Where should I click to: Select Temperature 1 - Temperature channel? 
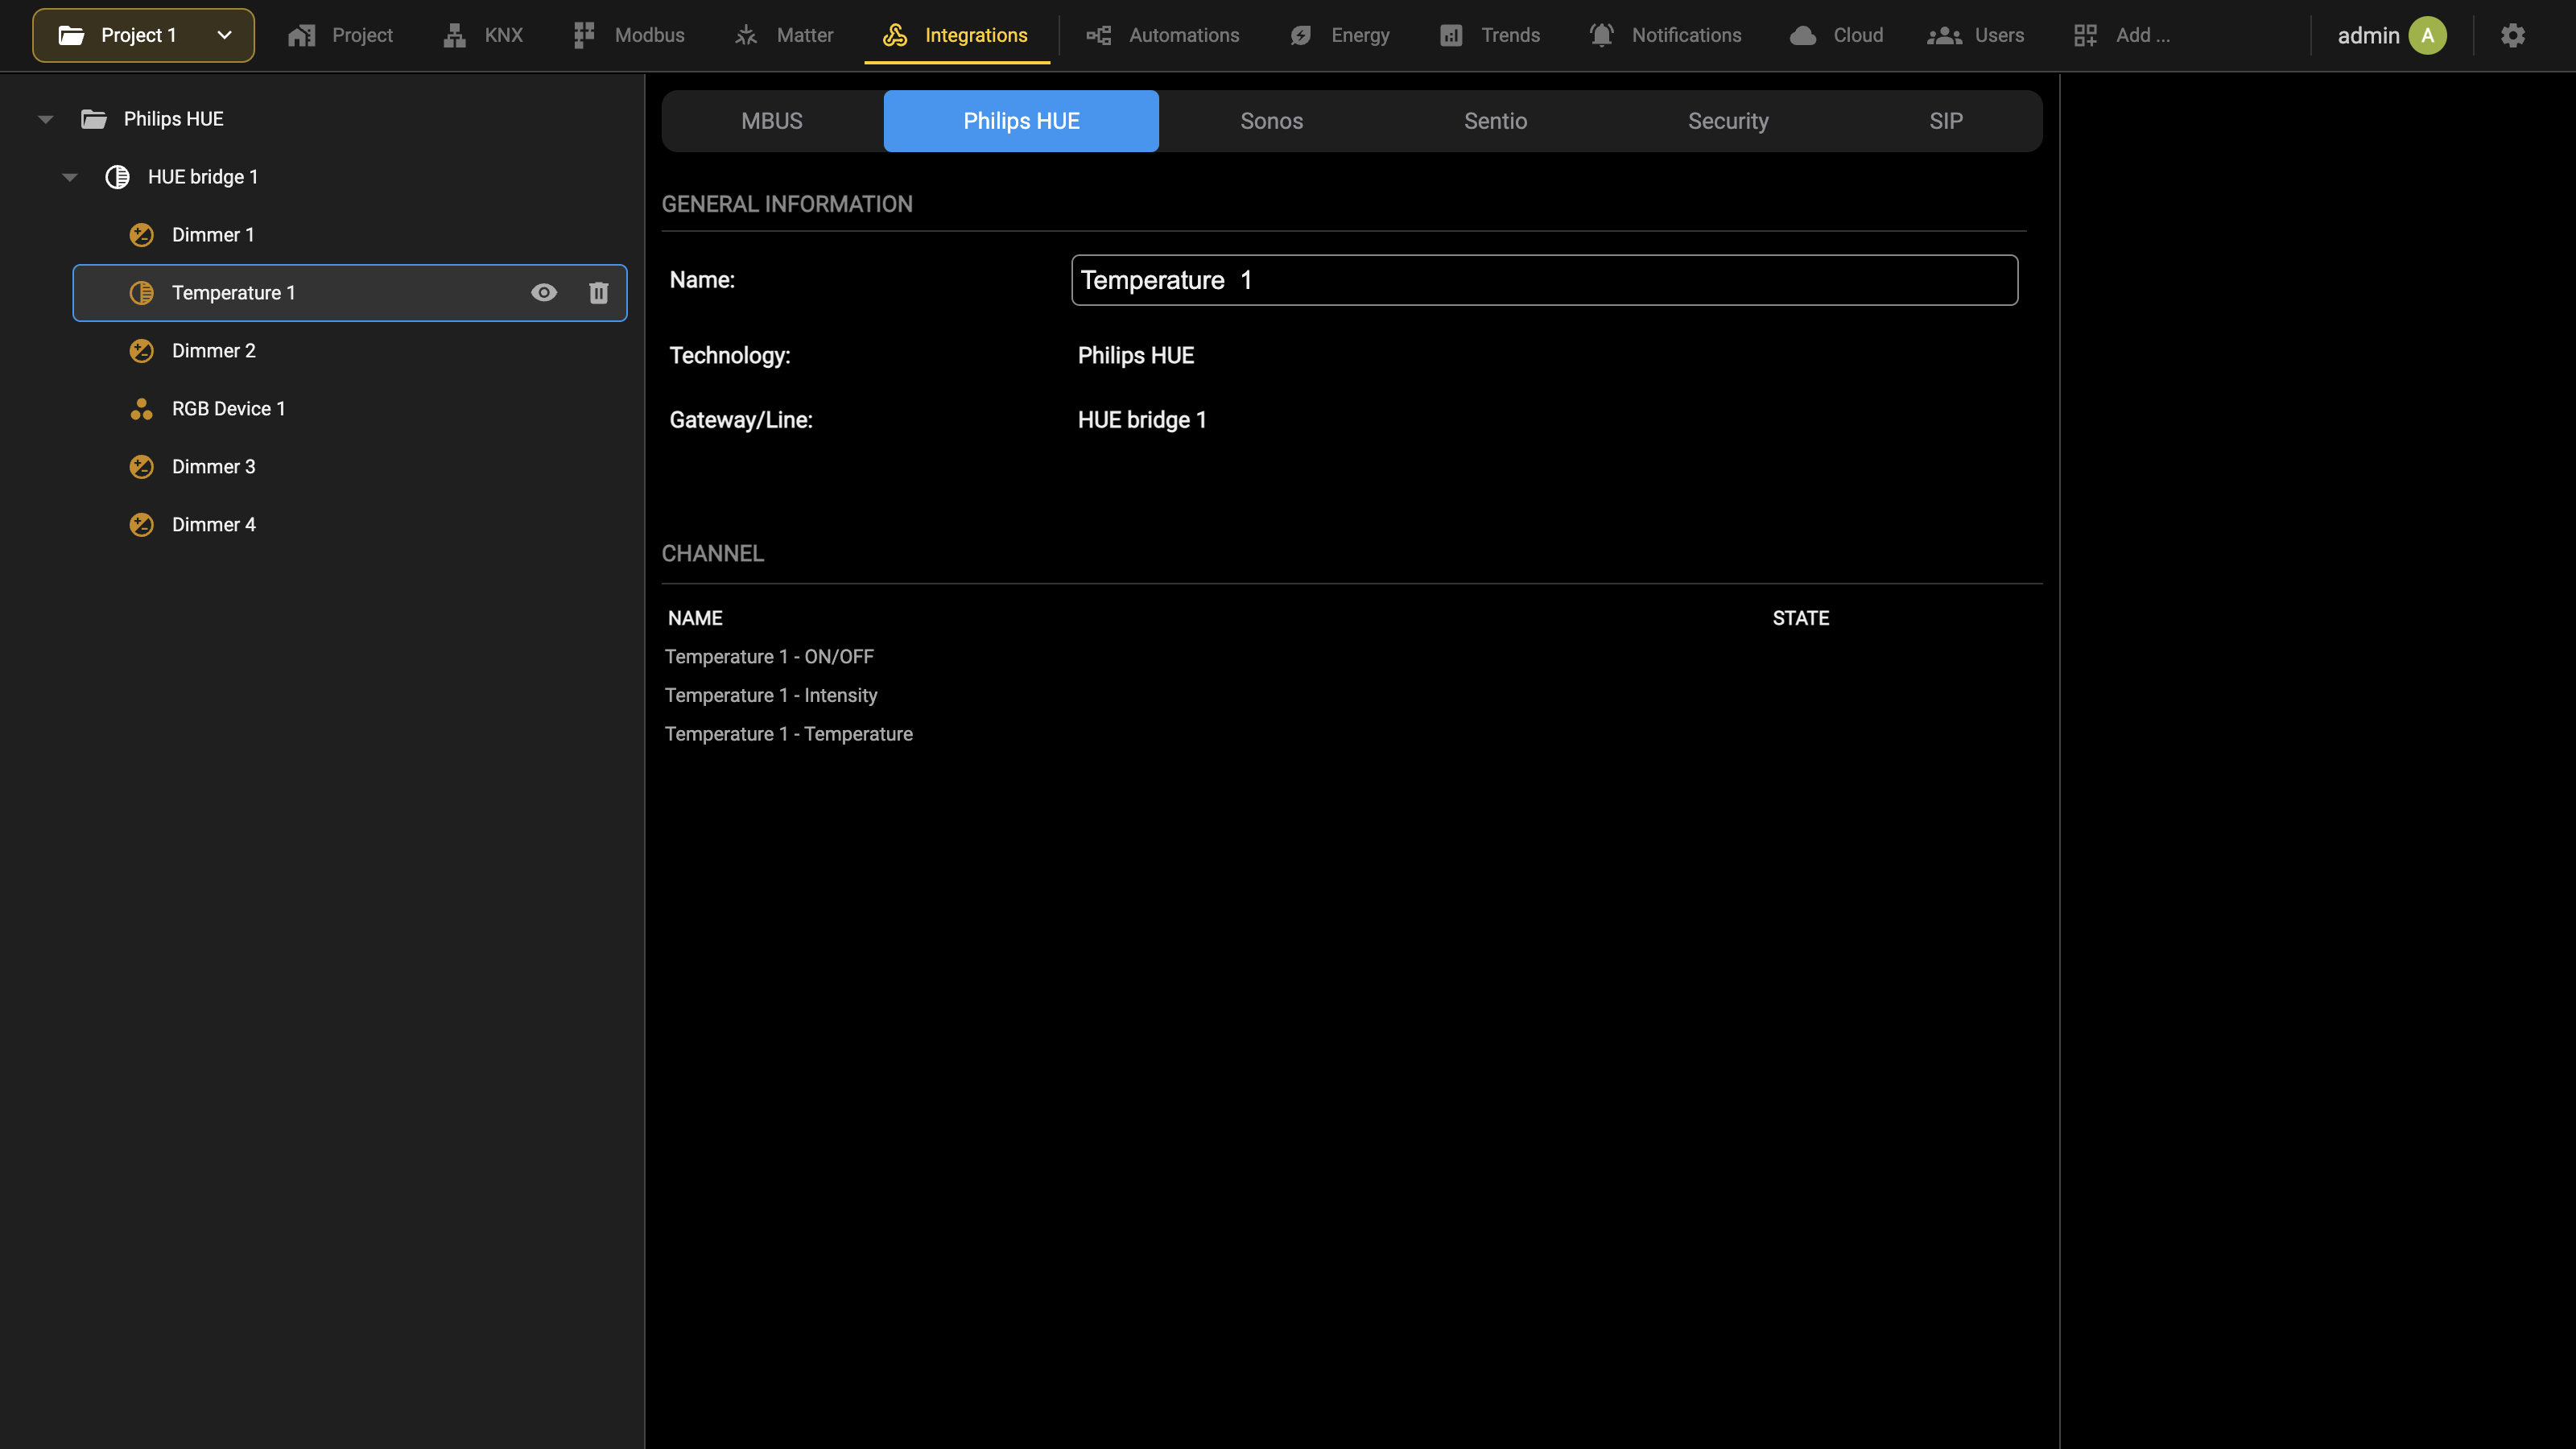tap(789, 734)
